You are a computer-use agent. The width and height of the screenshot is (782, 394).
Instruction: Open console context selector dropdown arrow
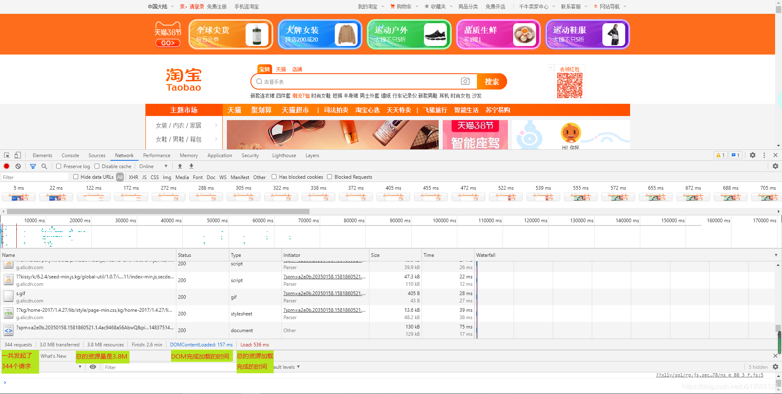tap(80, 367)
